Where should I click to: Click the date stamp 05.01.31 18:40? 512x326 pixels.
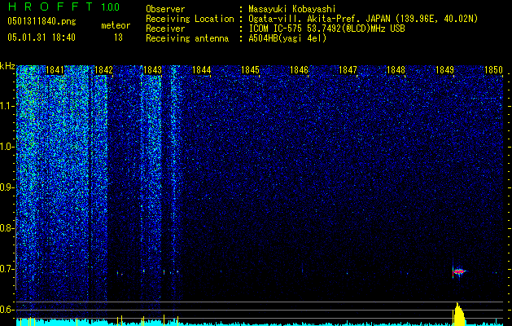click(x=42, y=37)
